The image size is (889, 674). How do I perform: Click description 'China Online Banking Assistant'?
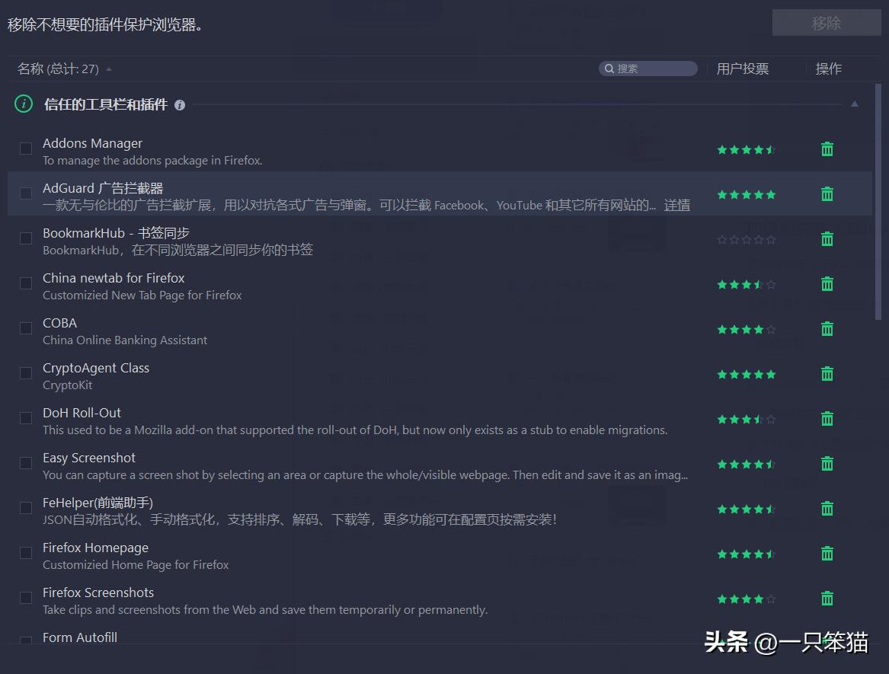click(125, 340)
